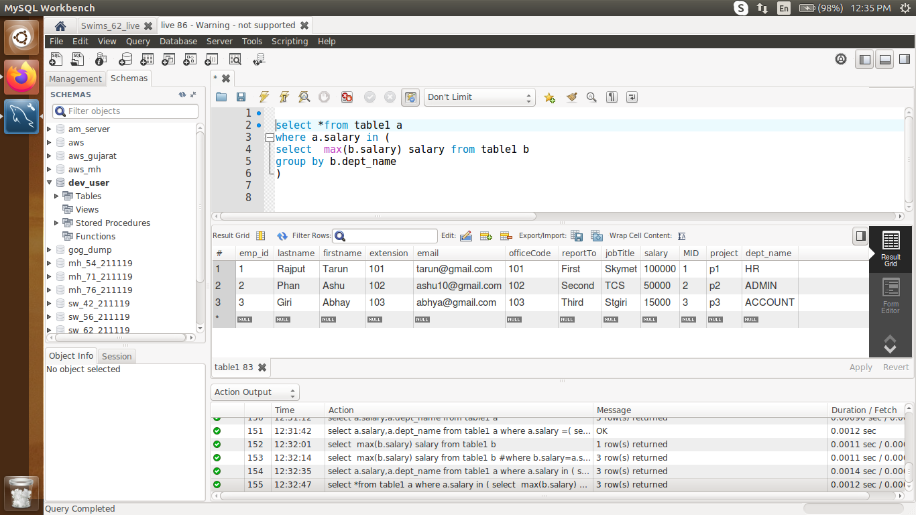This screenshot has height=515, width=916.
Task: Toggle auto-commit mode for transactions
Action: [410, 97]
